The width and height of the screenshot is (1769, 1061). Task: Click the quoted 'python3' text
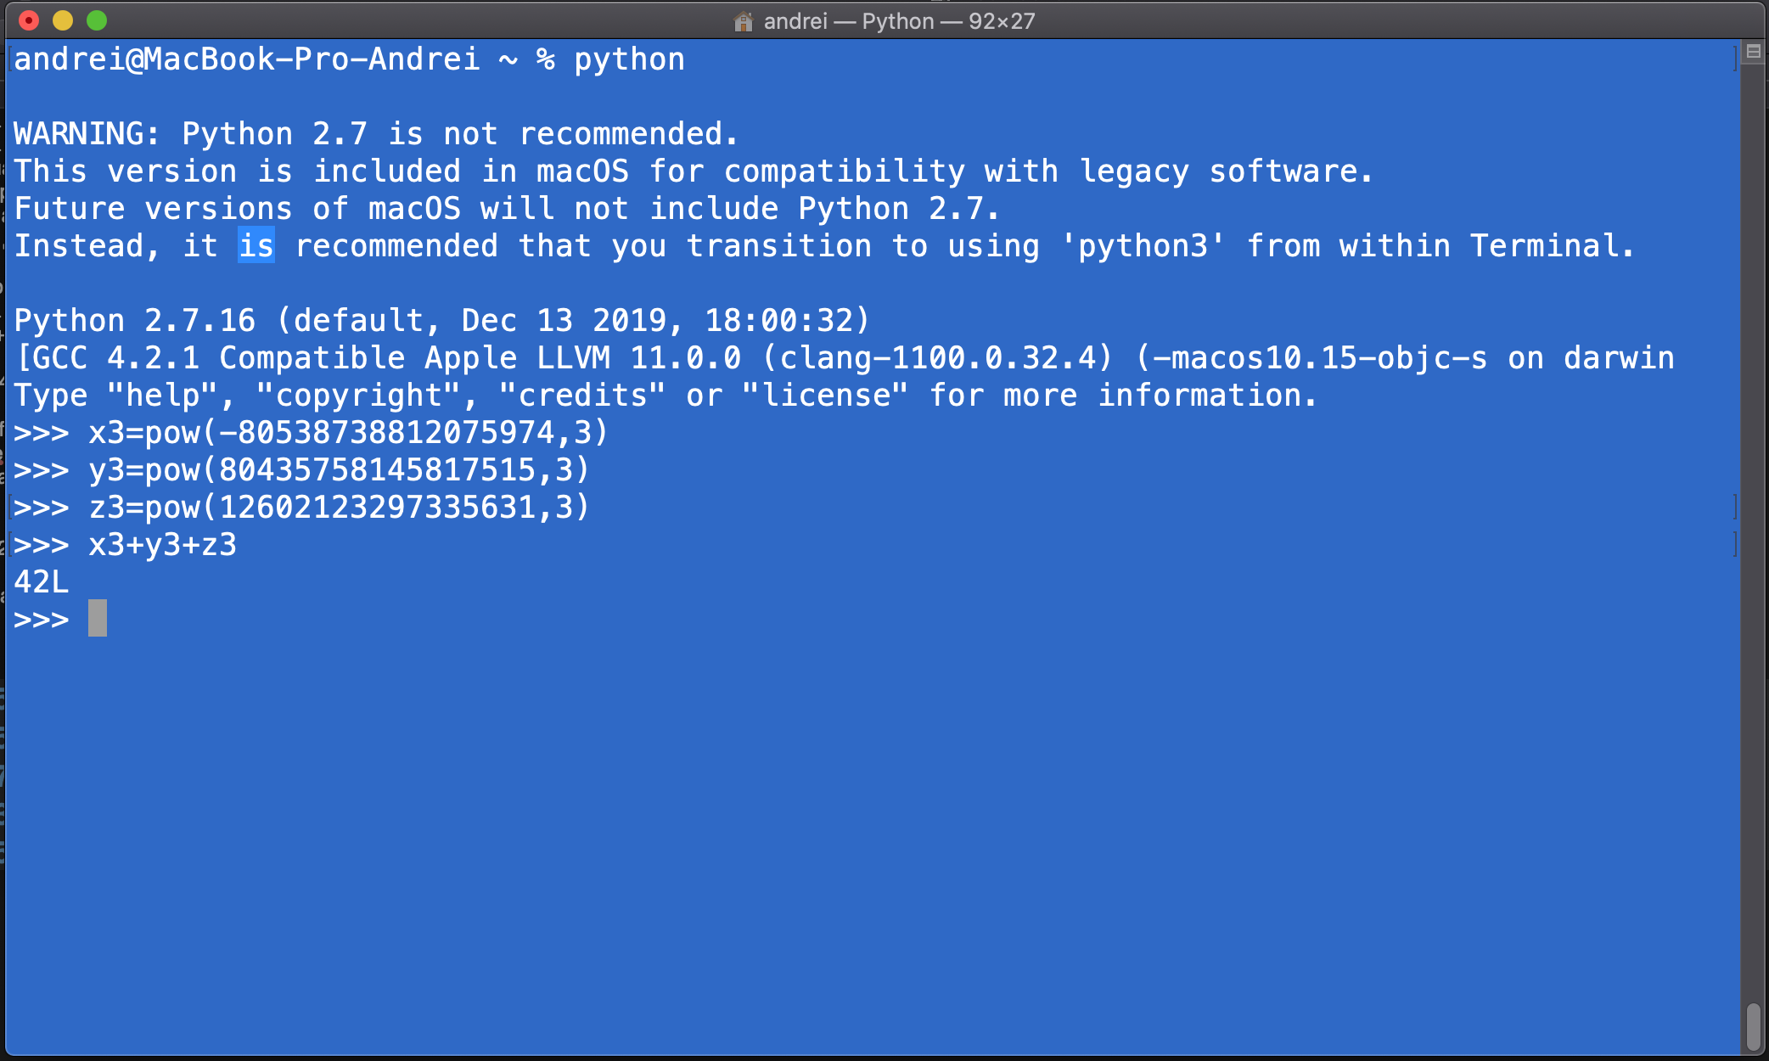1143,246
